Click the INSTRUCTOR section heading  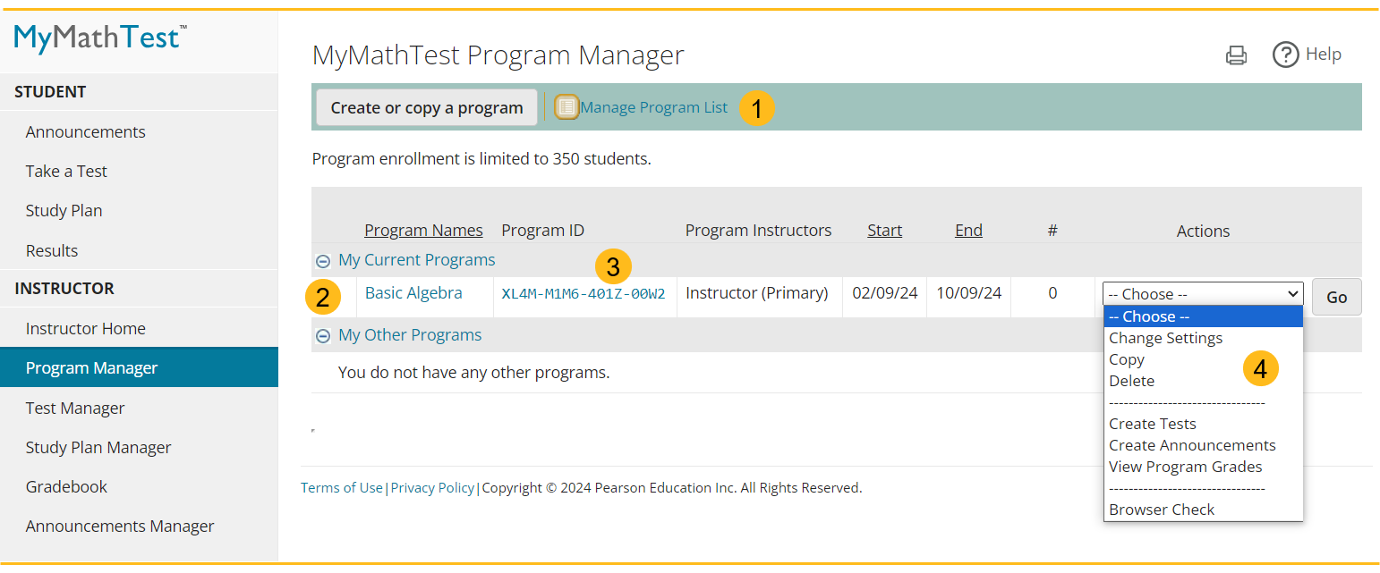tap(64, 289)
